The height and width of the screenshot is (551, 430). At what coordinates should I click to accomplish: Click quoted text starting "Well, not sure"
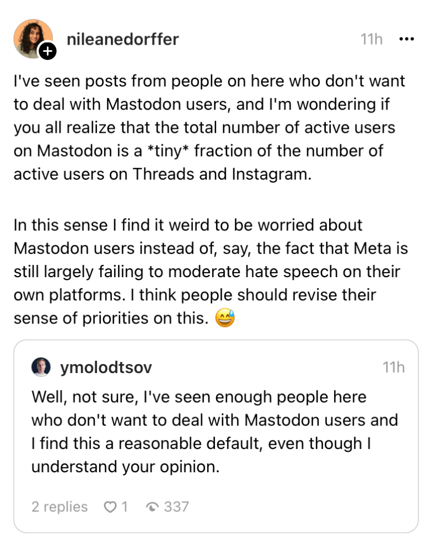(198, 397)
